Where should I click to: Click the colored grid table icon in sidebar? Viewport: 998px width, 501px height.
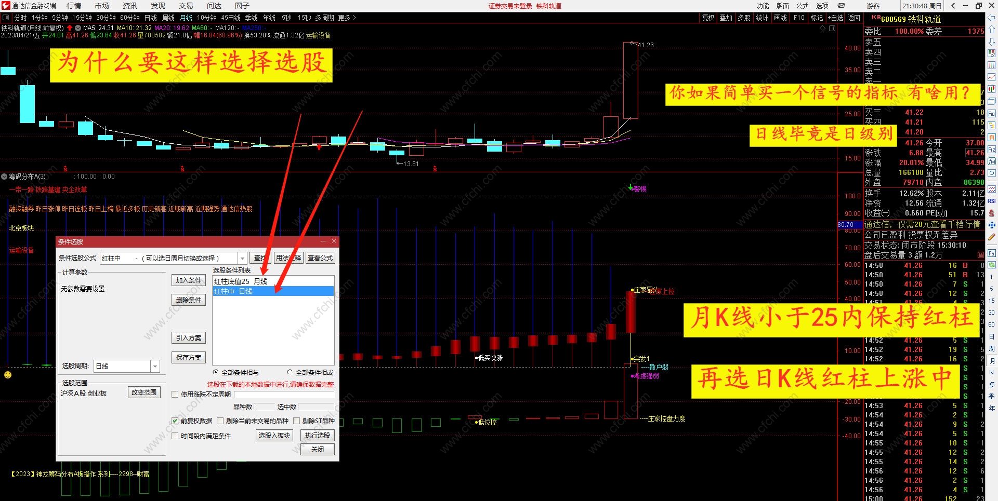(x=992, y=65)
